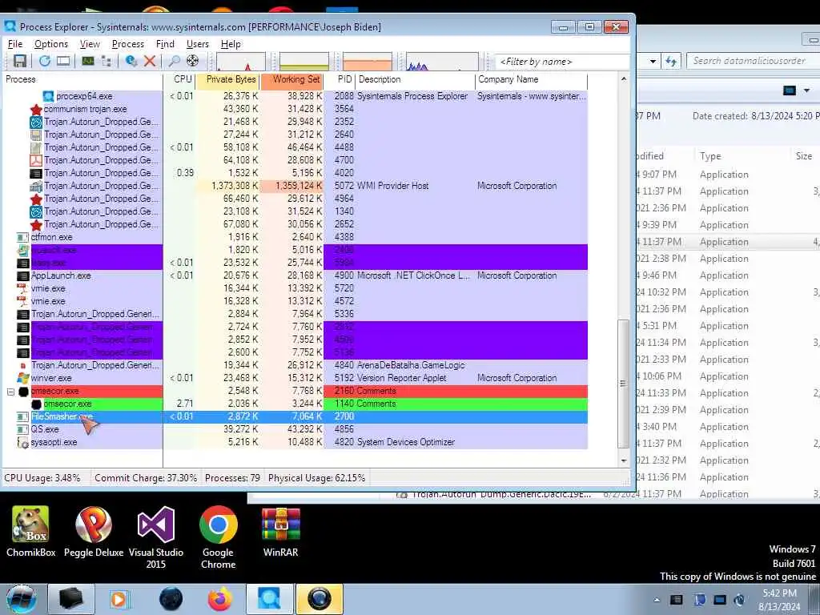Viewport: 820px width, 615px height.
Task: Click the Refresh Now toolbar icon
Action: tap(45, 61)
